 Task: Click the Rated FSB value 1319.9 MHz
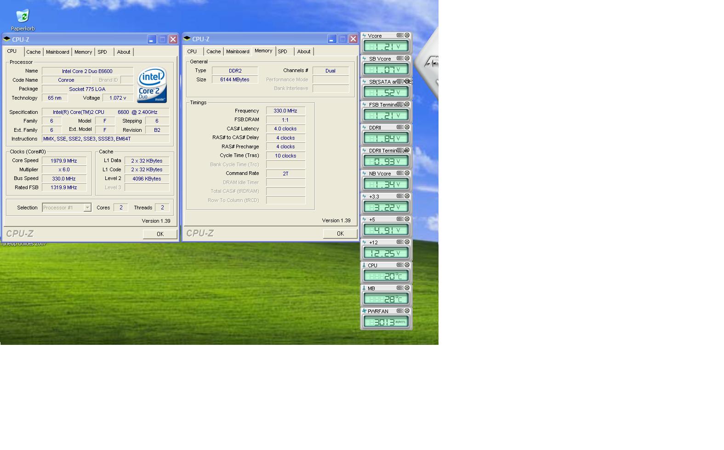coord(64,187)
